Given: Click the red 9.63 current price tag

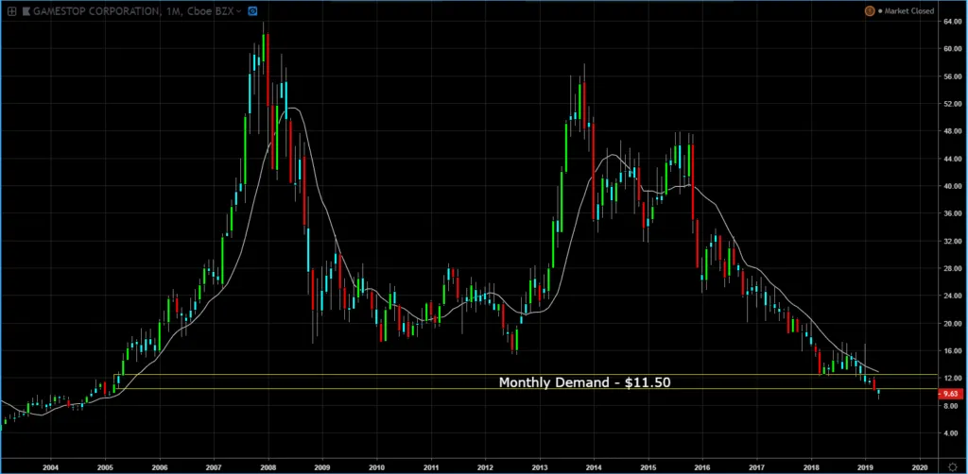Looking at the screenshot, I should (951, 395).
